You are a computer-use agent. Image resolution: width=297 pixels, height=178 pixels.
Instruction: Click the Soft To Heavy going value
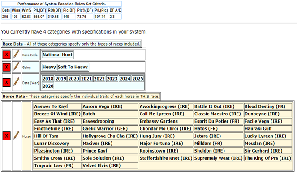tap(73, 67)
